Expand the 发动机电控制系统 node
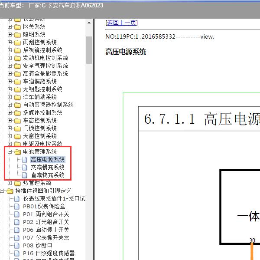This screenshot has width=260, height=260. pos(10,58)
